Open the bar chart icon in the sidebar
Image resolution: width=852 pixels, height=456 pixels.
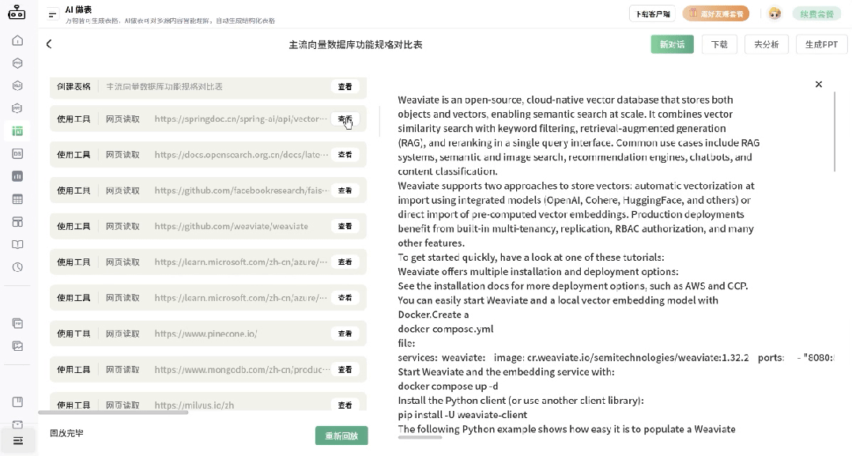[x=17, y=177]
